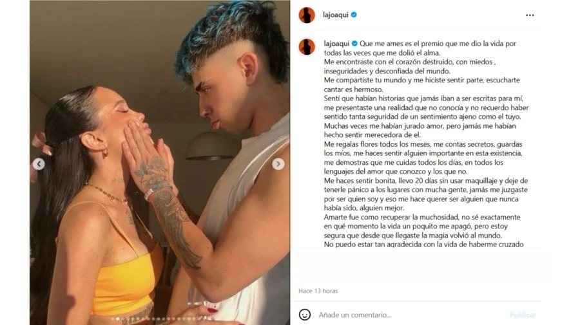Click the caption's last visible line 'No puedo estar'

coord(423,244)
